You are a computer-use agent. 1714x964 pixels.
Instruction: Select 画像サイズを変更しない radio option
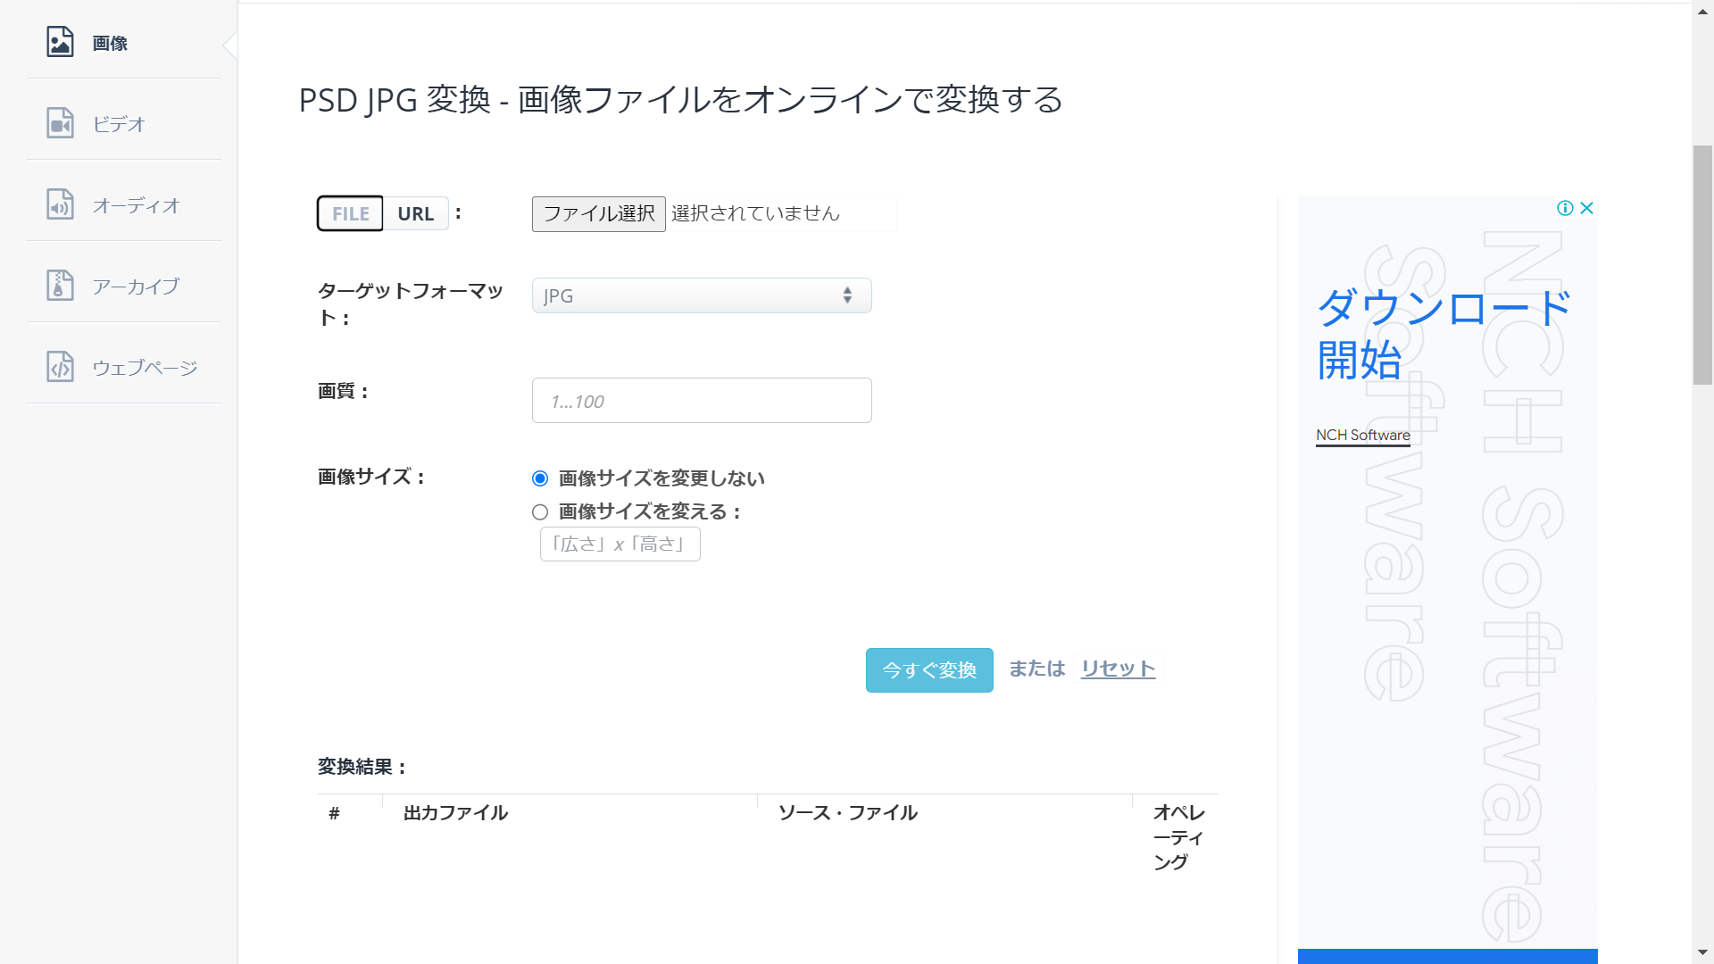tap(539, 478)
